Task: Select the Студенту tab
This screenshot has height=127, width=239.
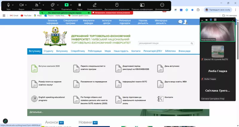Action: pos(48,51)
